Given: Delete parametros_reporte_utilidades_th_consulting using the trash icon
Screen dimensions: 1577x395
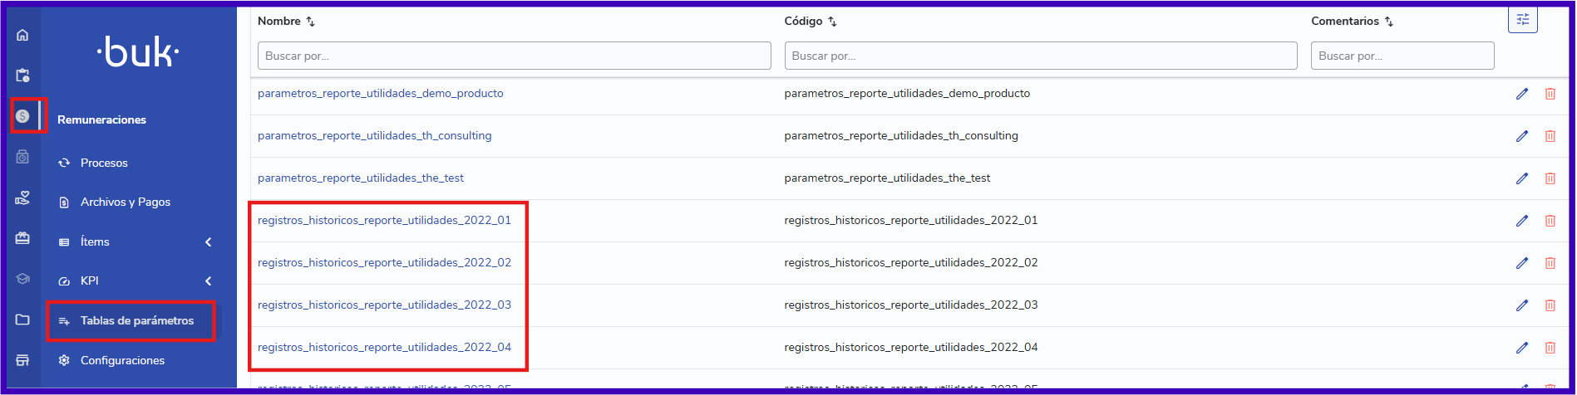Looking at the screenshot, I should tap(1550, 136).
